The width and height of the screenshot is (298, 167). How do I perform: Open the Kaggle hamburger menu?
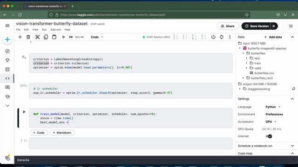(x=7, y=26)
